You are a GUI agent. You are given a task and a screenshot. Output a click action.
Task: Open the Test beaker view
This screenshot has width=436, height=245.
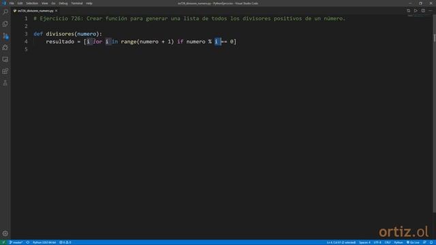[x=5, y=83]
